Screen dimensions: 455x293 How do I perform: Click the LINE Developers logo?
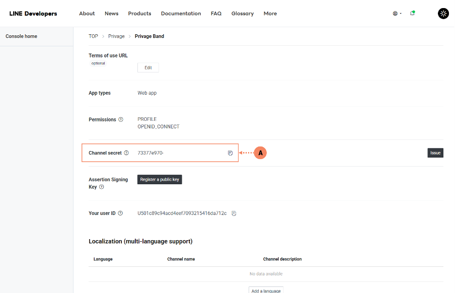tap(33, 14)
